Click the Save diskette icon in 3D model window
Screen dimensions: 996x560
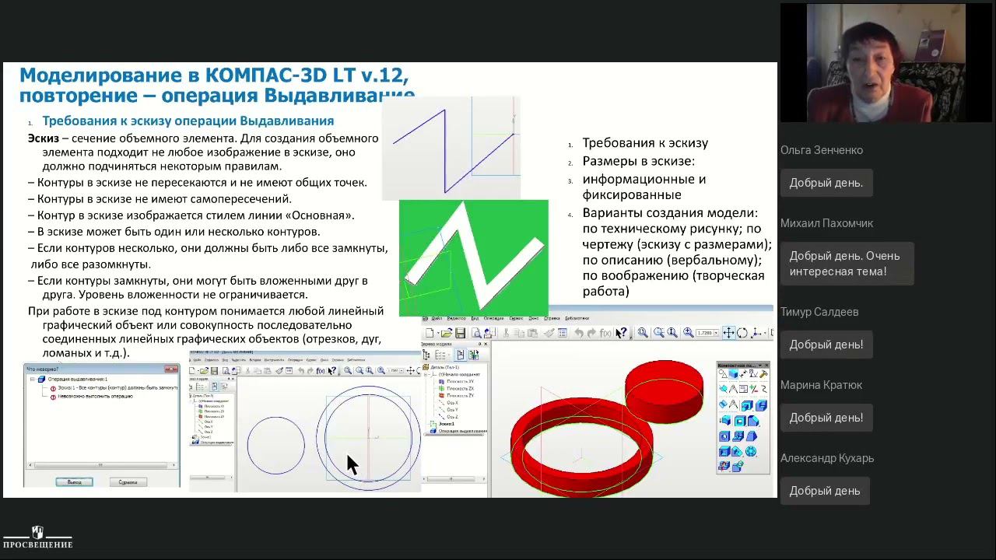[461, 333]
